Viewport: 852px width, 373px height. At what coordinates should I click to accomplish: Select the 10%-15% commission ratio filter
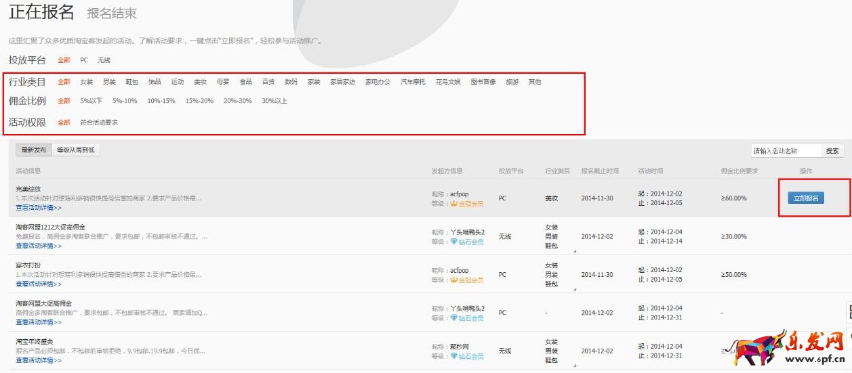coord(161,101)
